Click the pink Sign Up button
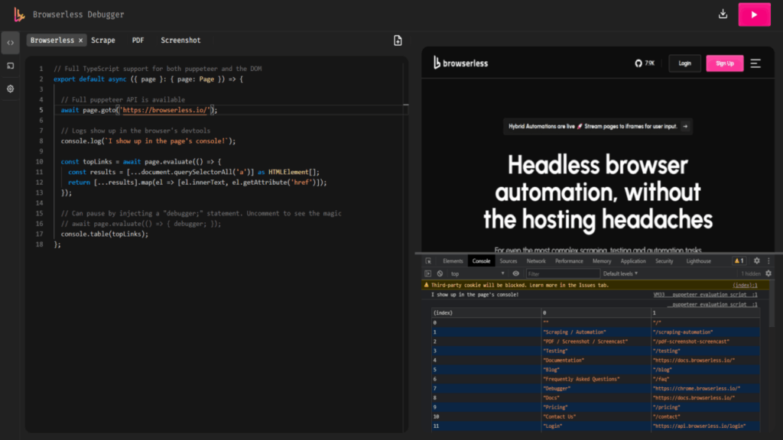This screenshot has height=440, width=783. [725, 63]
